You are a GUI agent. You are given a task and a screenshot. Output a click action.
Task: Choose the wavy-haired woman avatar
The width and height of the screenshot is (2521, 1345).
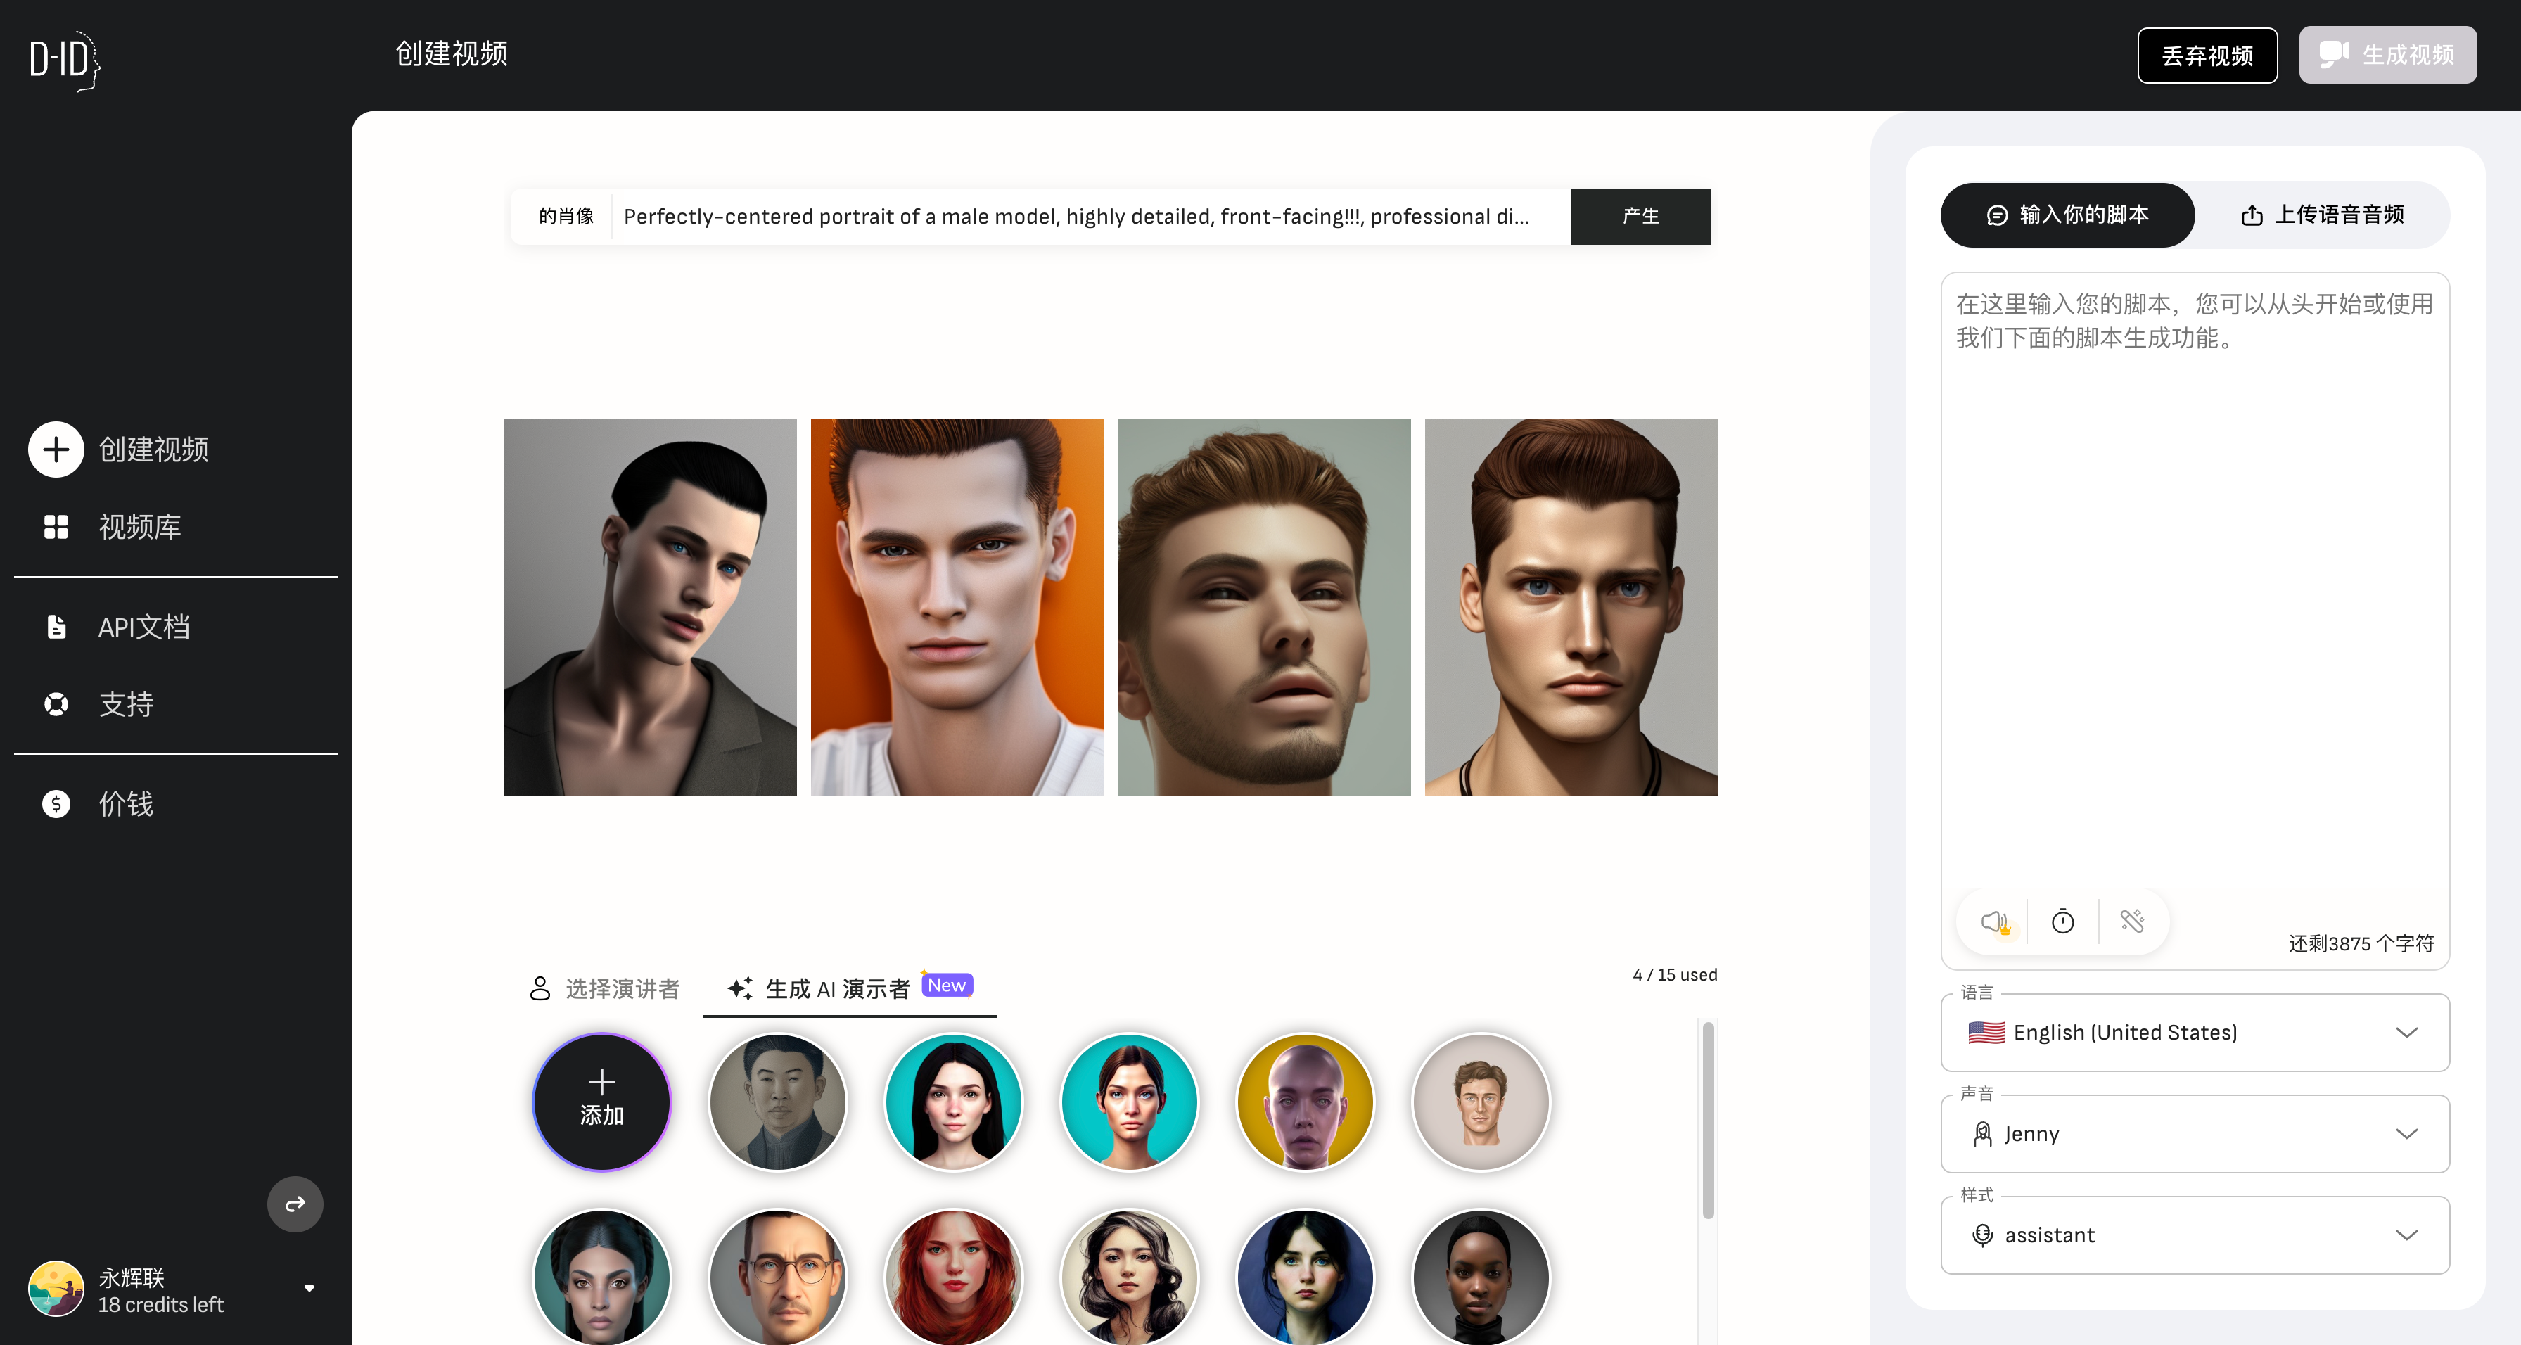1130,1277
